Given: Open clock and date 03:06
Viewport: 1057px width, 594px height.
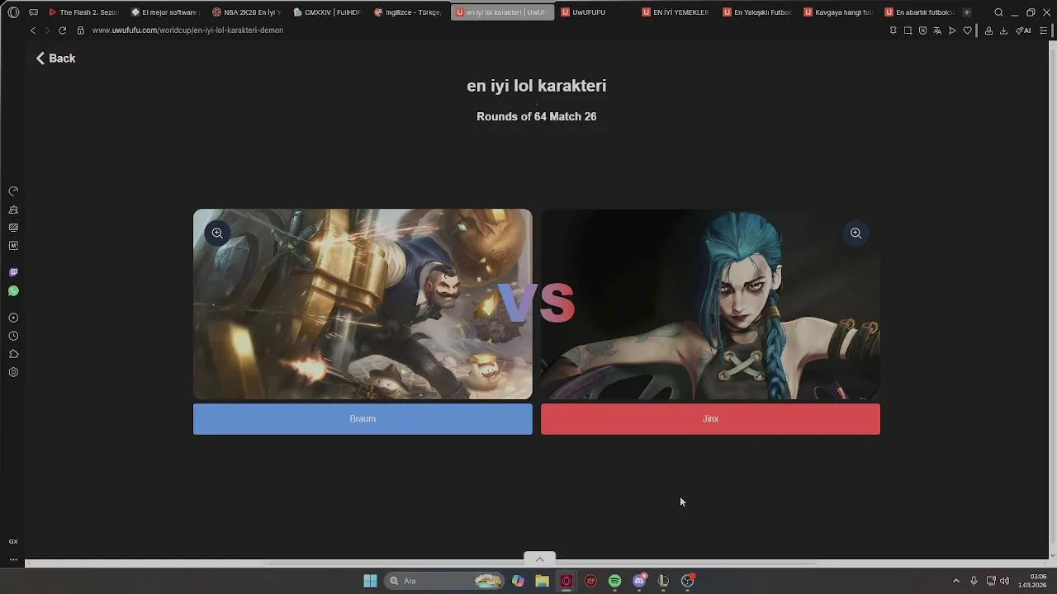Looking at the screenshot, I should 1032,581.
